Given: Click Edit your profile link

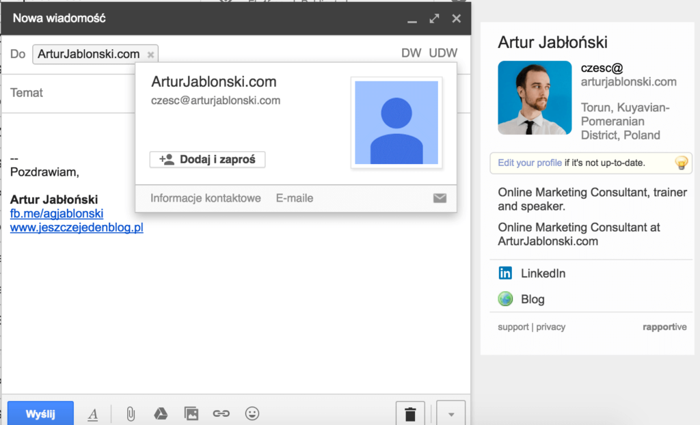Looking at the screenshot, I should [x=530, y=163].
